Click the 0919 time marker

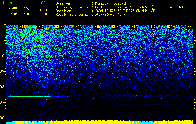pos(171,27)
